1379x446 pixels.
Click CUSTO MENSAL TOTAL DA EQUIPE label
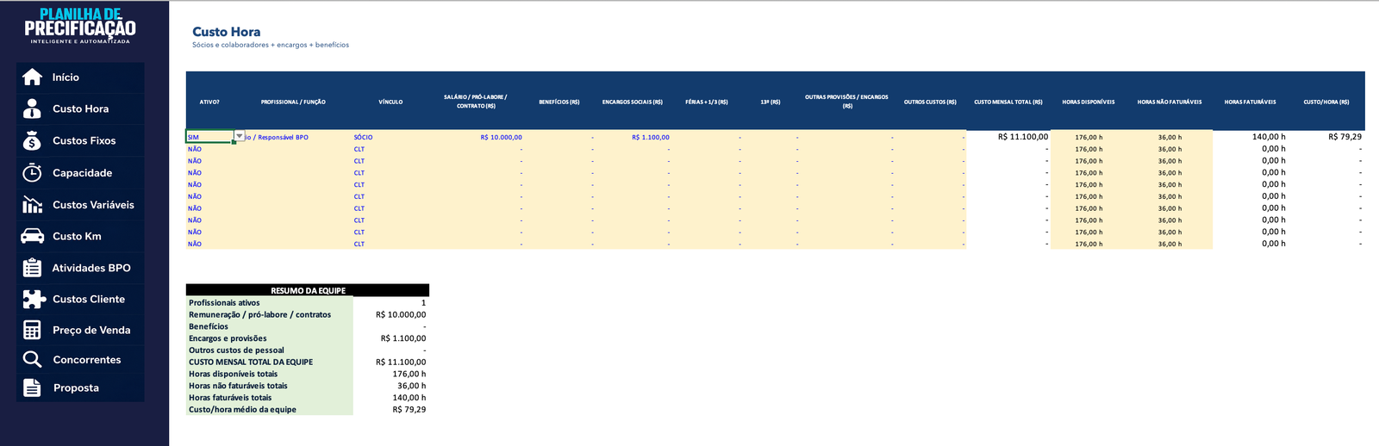point(251,362)
